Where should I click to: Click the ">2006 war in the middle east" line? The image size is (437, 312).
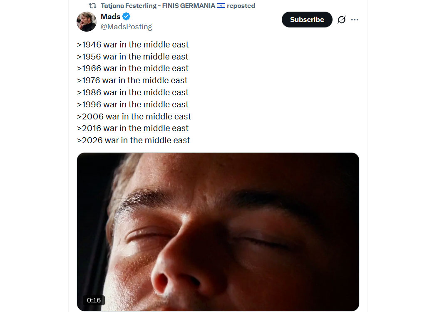pos(134,116)
